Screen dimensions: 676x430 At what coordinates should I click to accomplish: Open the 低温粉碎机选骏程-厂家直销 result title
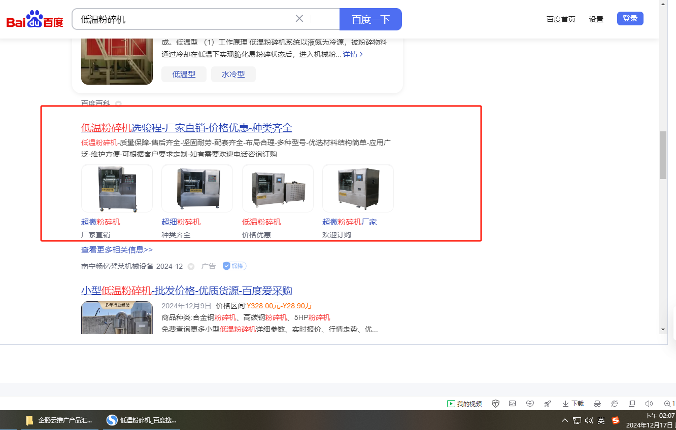[187, 127]
